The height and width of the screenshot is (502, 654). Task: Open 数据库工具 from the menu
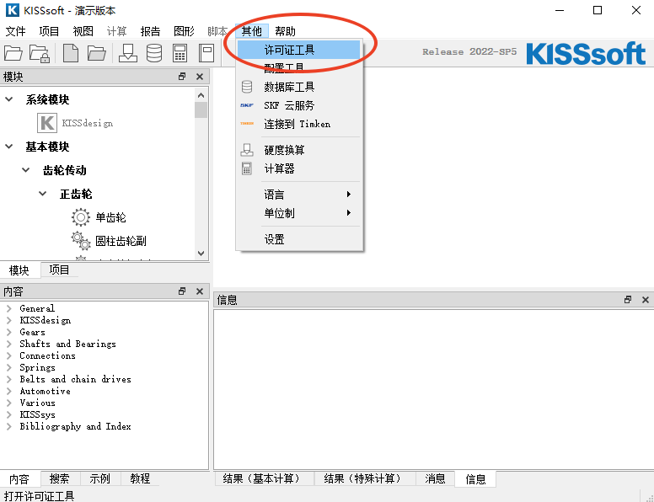299,87
